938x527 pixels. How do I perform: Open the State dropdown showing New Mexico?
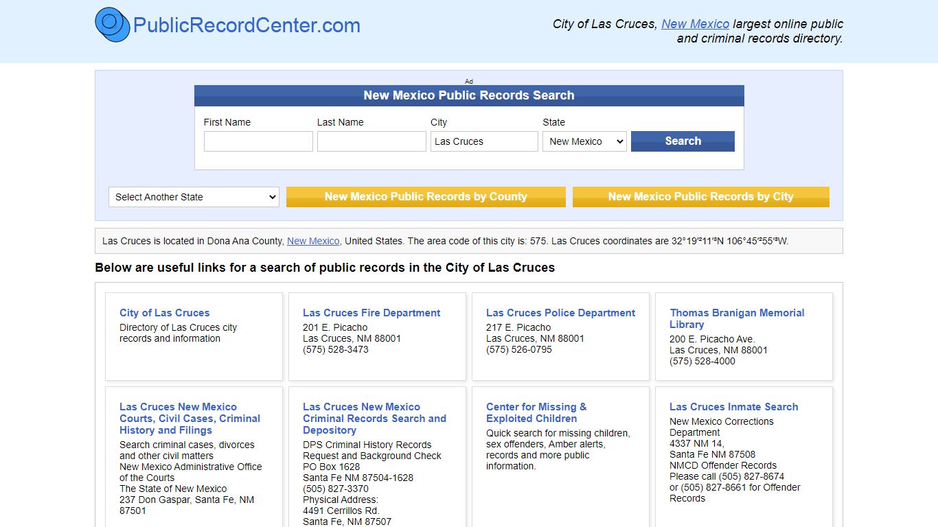point(584,141)
